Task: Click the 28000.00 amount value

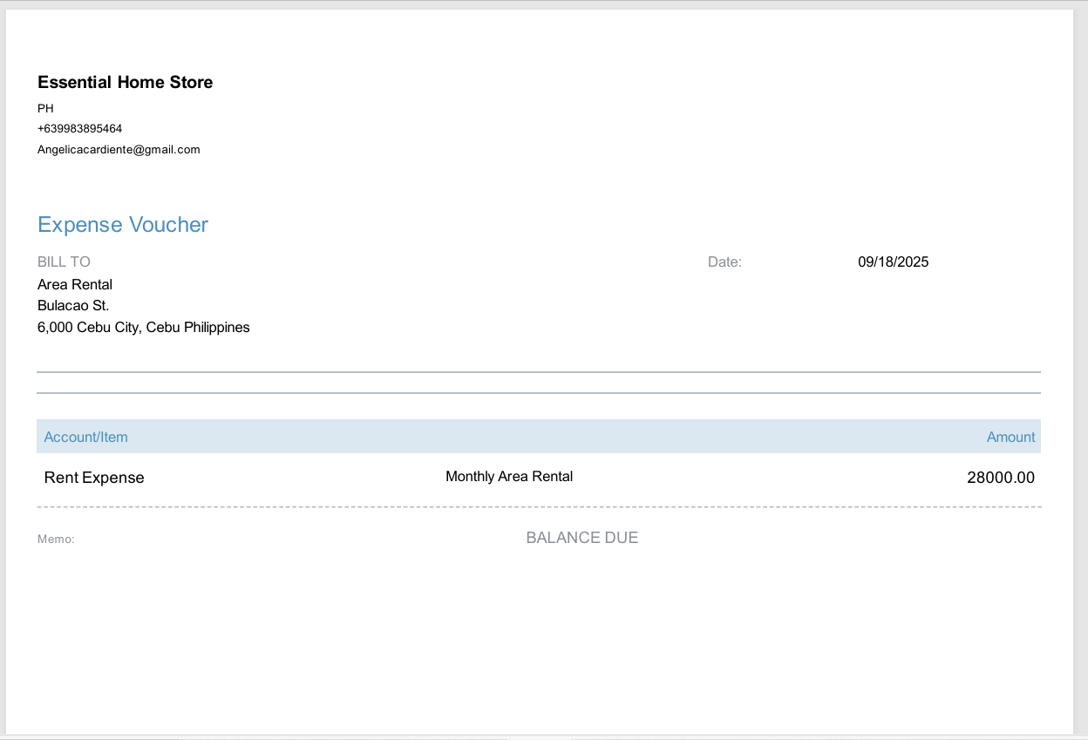Action: (x=1000, y=478)
